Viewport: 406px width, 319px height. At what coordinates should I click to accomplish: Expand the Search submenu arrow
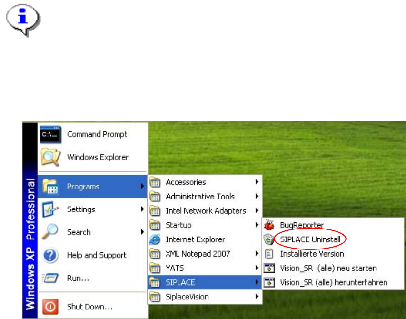(142, 232)
